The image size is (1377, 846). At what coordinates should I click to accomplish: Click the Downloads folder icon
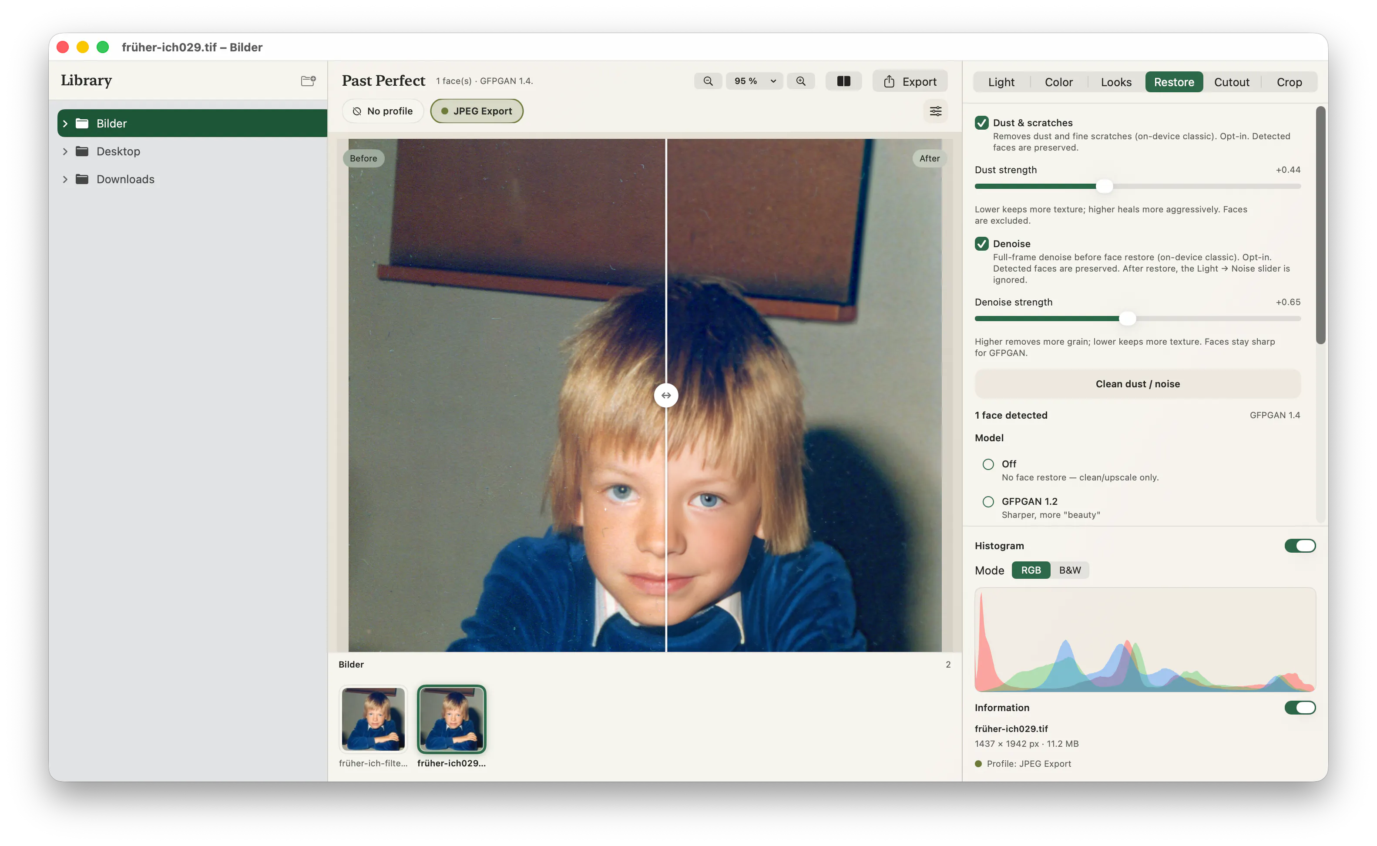pos(82,179)
